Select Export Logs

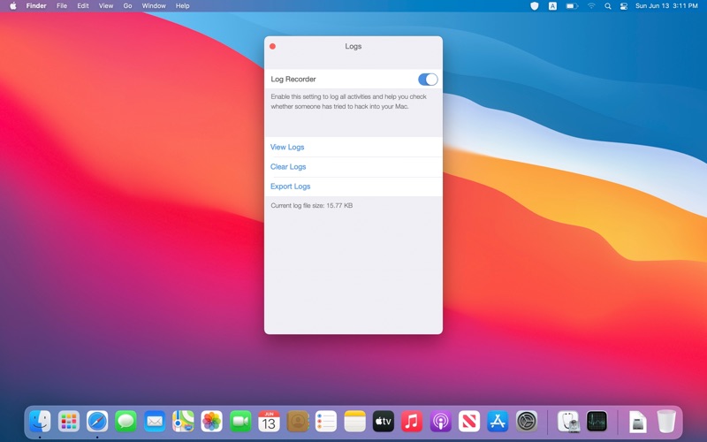click(290, 187)
